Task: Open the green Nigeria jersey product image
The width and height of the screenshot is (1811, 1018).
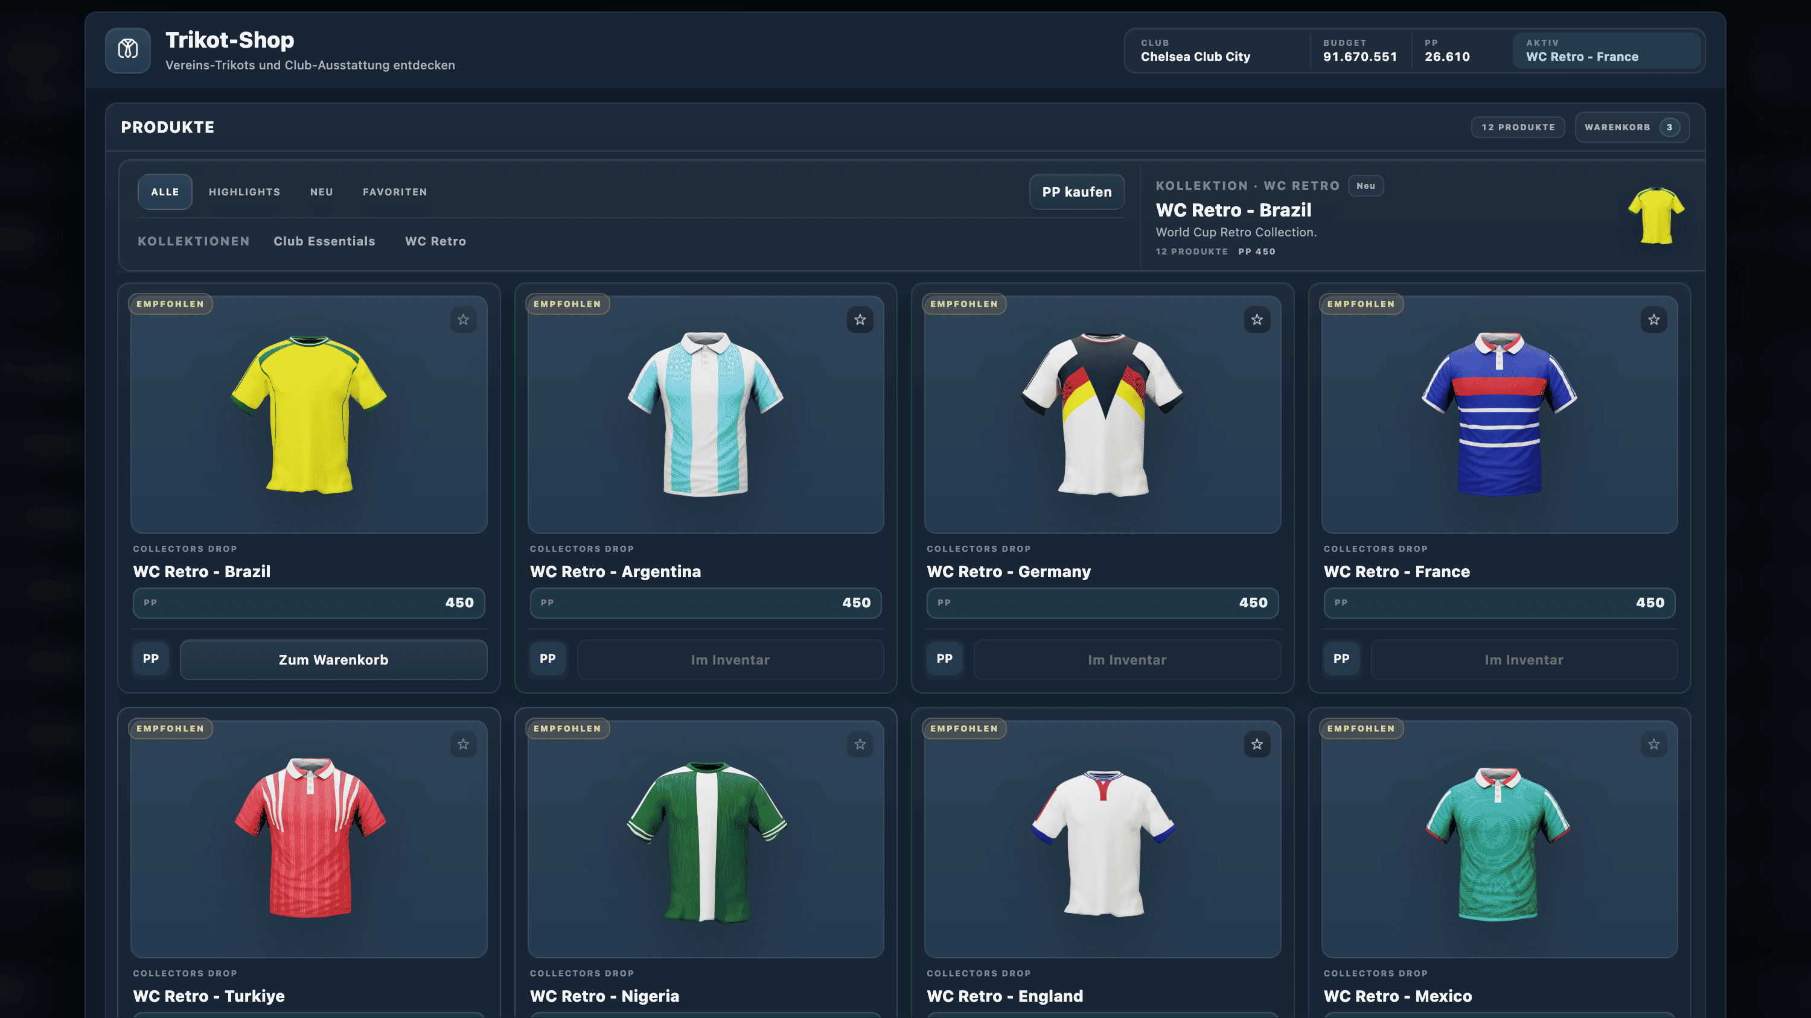Action: point(705,839)
